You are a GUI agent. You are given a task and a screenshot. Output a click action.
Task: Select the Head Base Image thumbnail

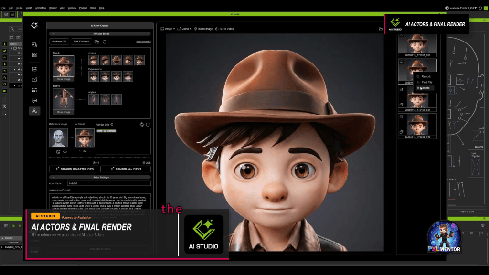point(64,66)
